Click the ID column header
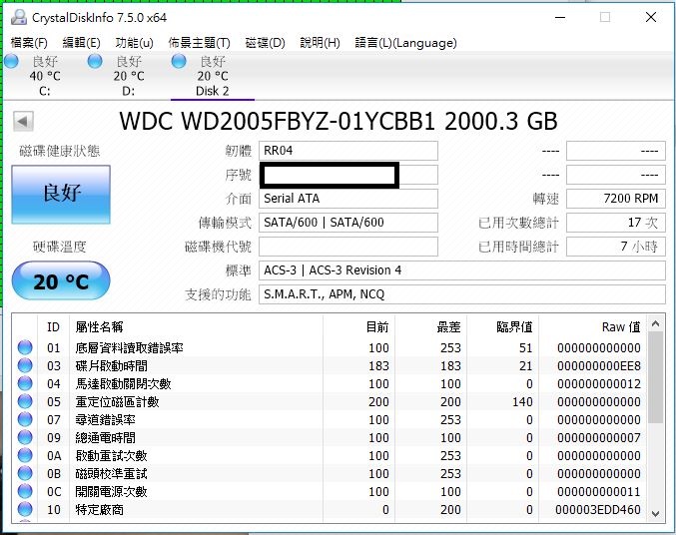Viewport: 676px width, 535px height. (x=54, y=326)
